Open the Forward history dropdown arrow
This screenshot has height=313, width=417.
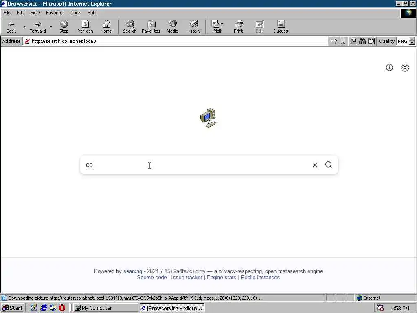pyautogui.click(x=51, y=26)
